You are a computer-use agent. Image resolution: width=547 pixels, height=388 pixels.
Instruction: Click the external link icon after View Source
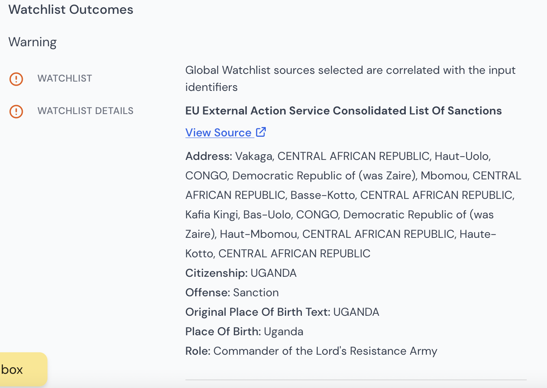[261, 132]
